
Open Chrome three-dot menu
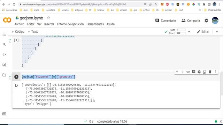point(220,5)
